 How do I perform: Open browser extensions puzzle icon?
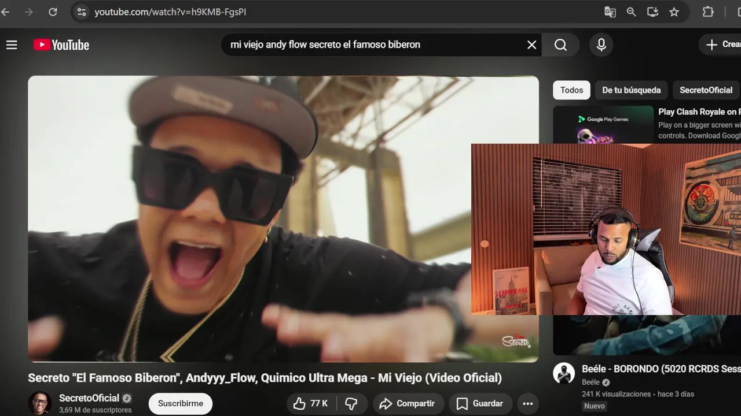(x=708, y=12)
